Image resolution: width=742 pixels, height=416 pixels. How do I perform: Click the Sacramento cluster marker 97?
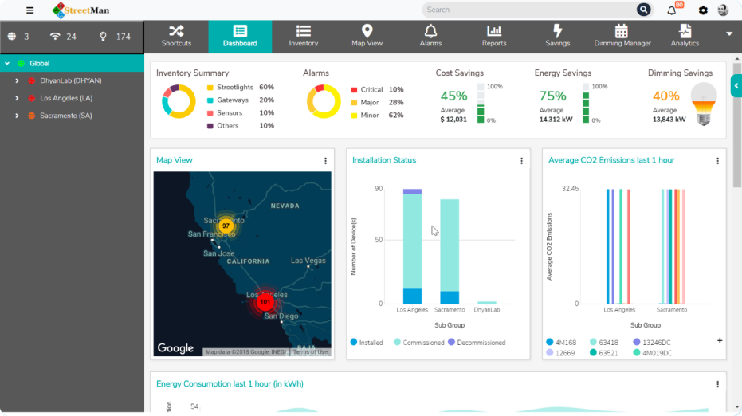226,226
